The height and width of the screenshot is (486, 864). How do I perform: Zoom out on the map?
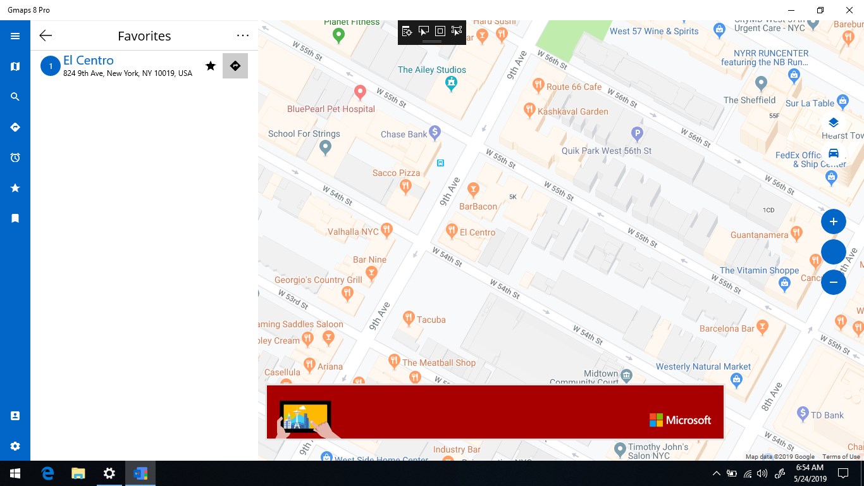(834, 282)
